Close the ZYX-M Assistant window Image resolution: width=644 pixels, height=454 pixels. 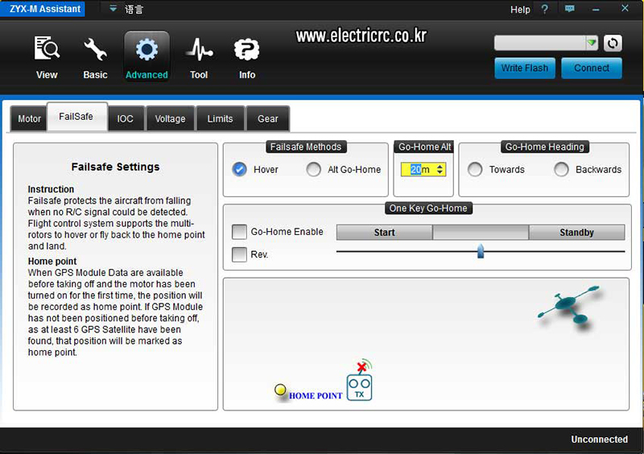pos(625,8)
